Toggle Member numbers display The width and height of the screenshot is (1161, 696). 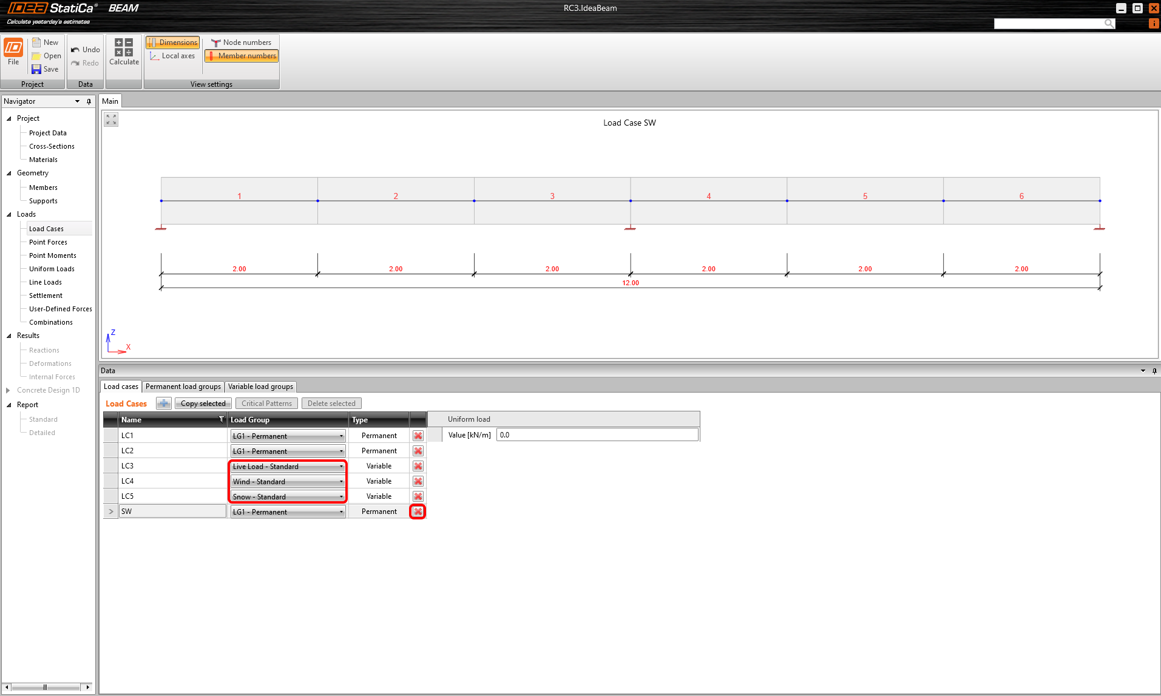242,56
